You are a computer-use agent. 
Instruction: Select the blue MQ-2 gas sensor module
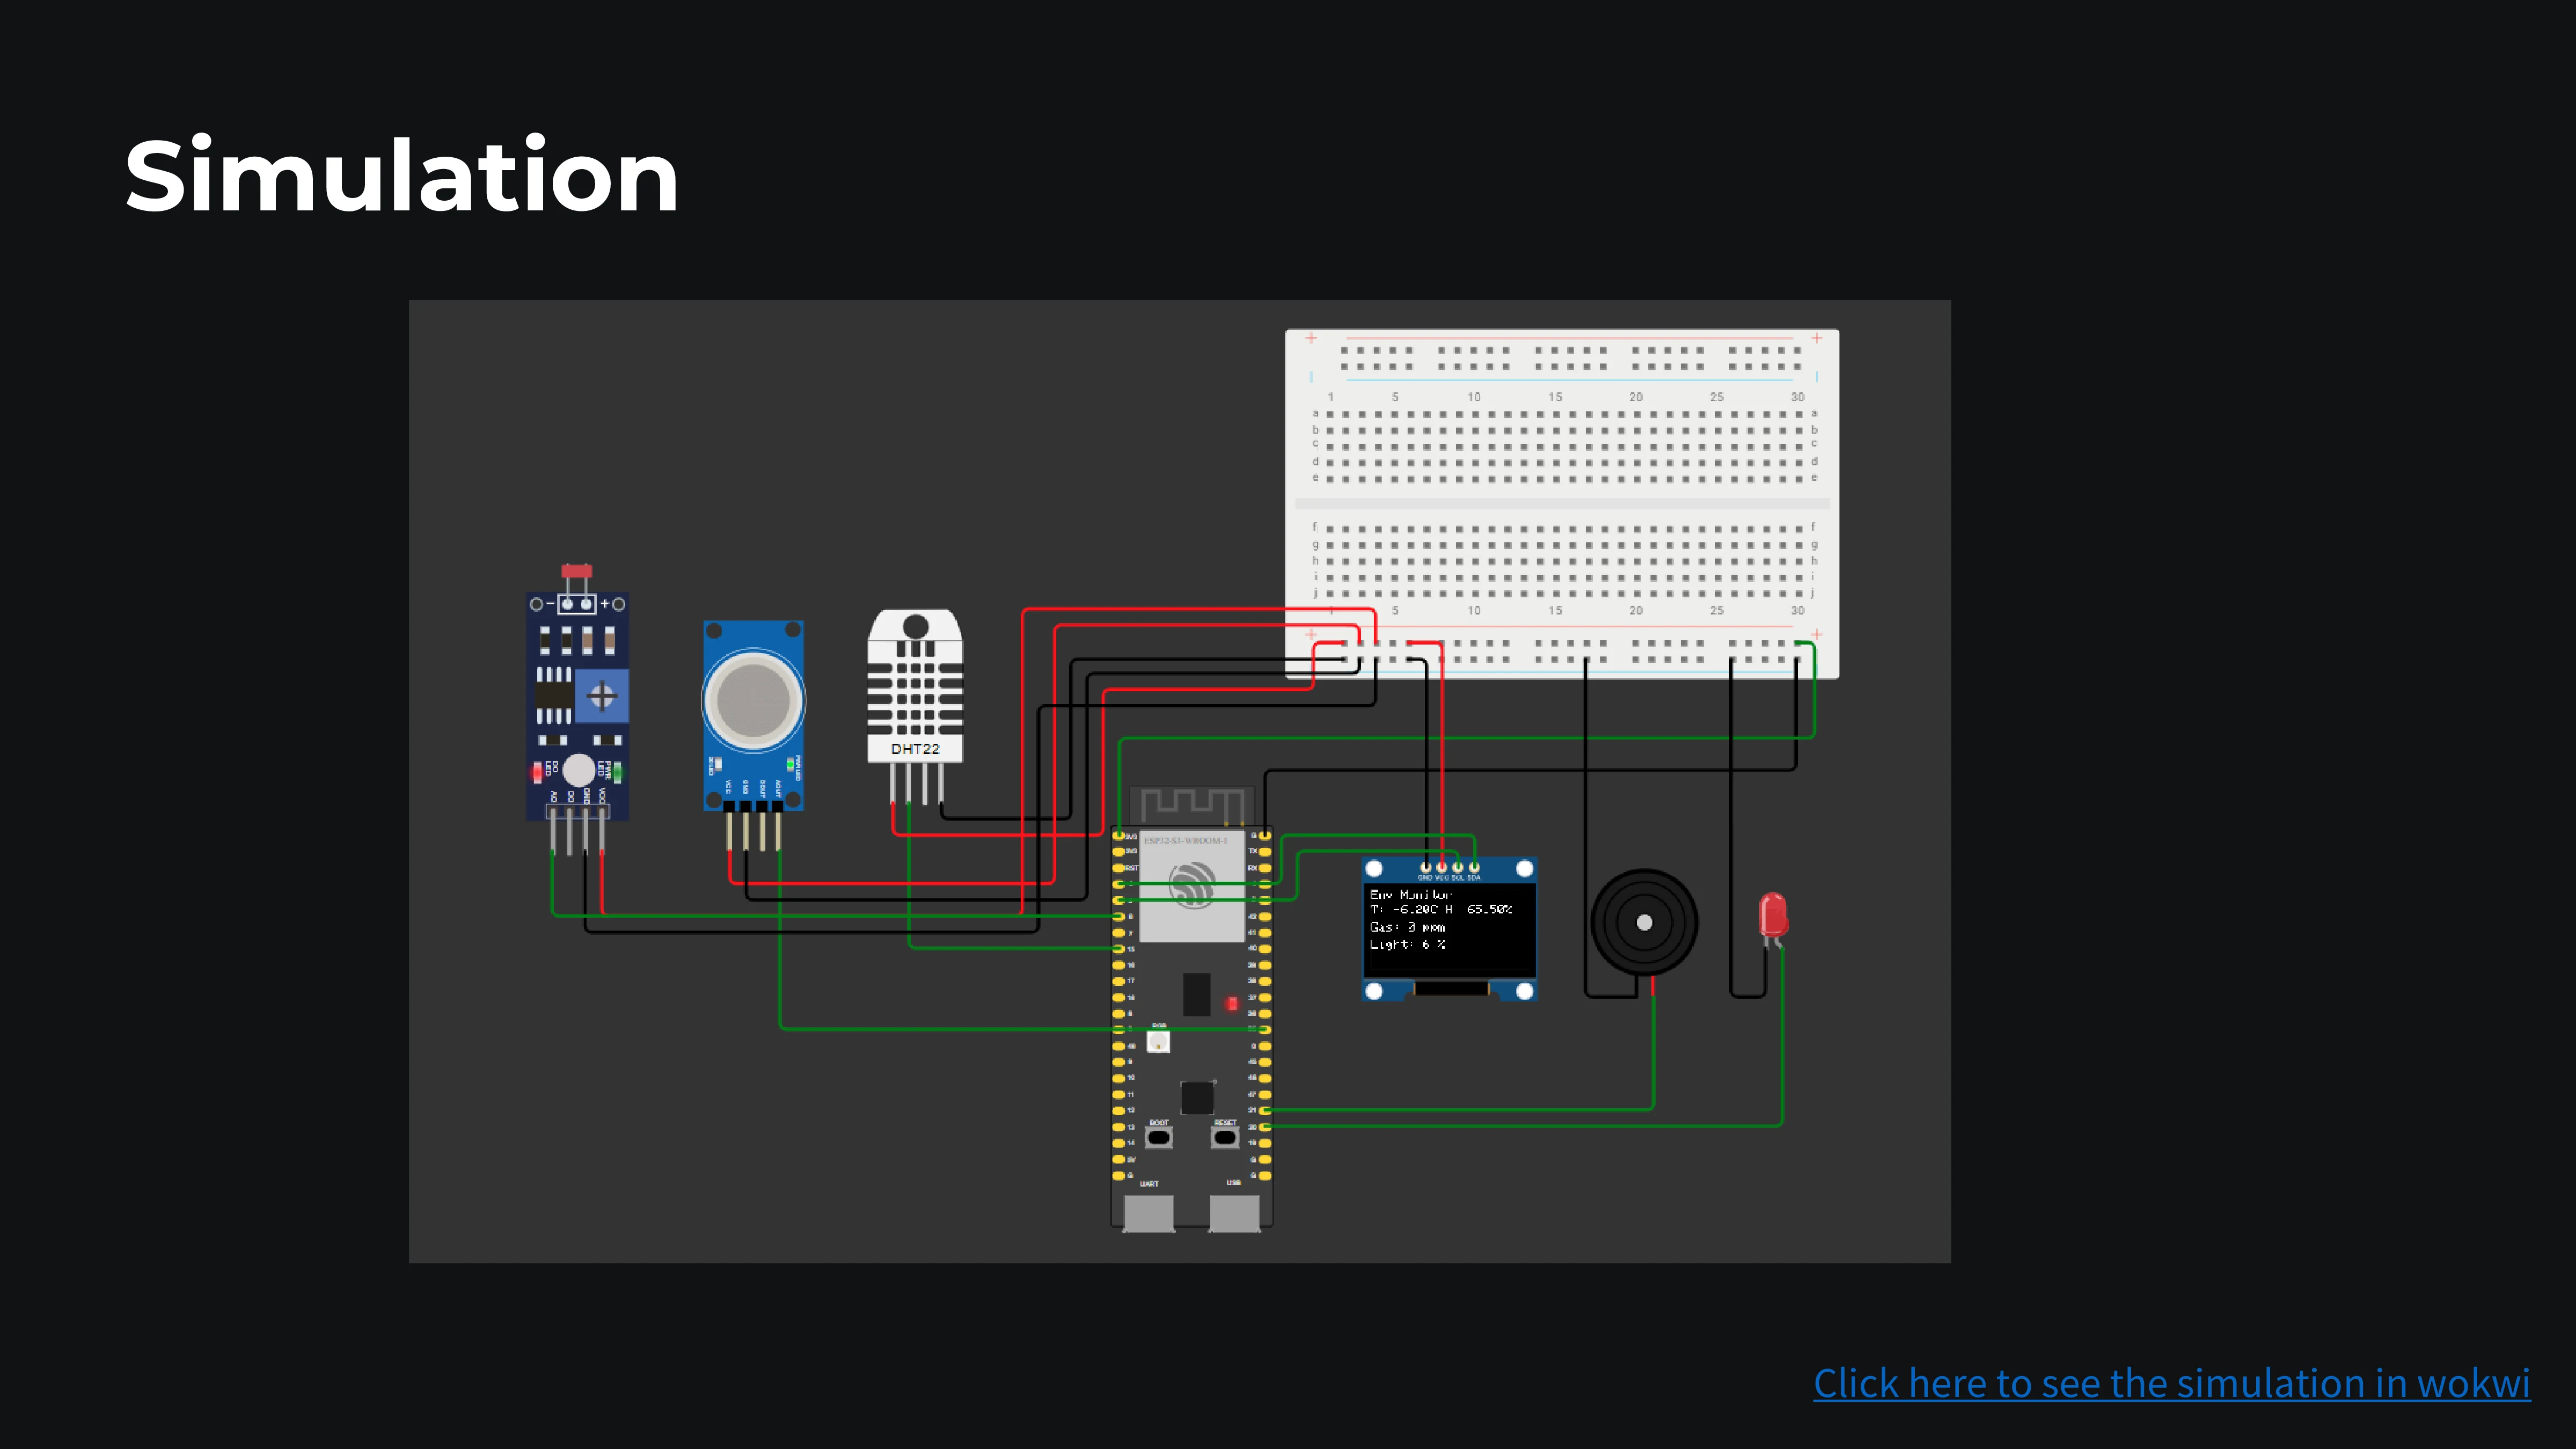tap(753, 770)
